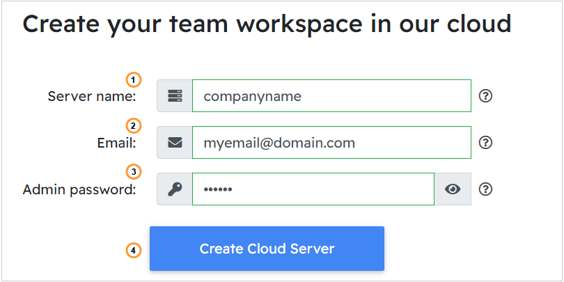The height and width of the screenshot is (282, 564).
Task: Open help icon for Admin password
Action: 485,189
